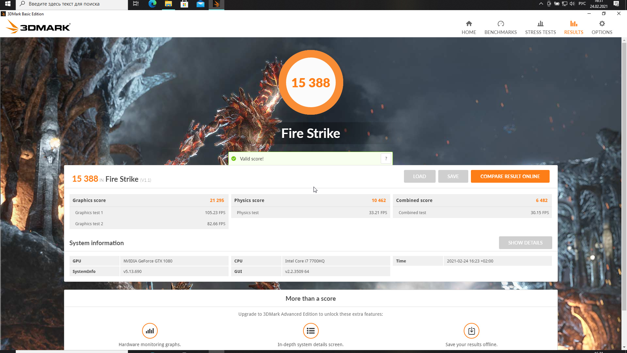This screenshot has width=627, height=353.
Task: Click the Save results offline icon
Action: click(471, 331)
